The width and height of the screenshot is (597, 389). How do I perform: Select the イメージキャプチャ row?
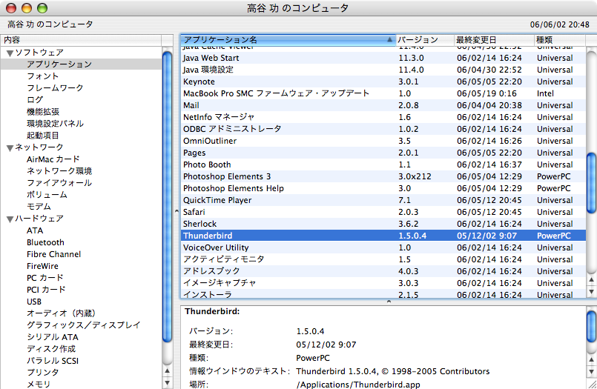pyautogui.click(x=383, y=283)
